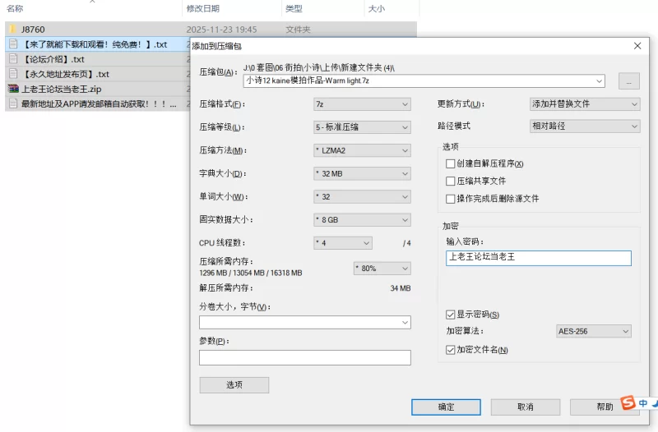Click the 中 Chinese input mode indicator

pyautogui.click(x=642, y=403)
